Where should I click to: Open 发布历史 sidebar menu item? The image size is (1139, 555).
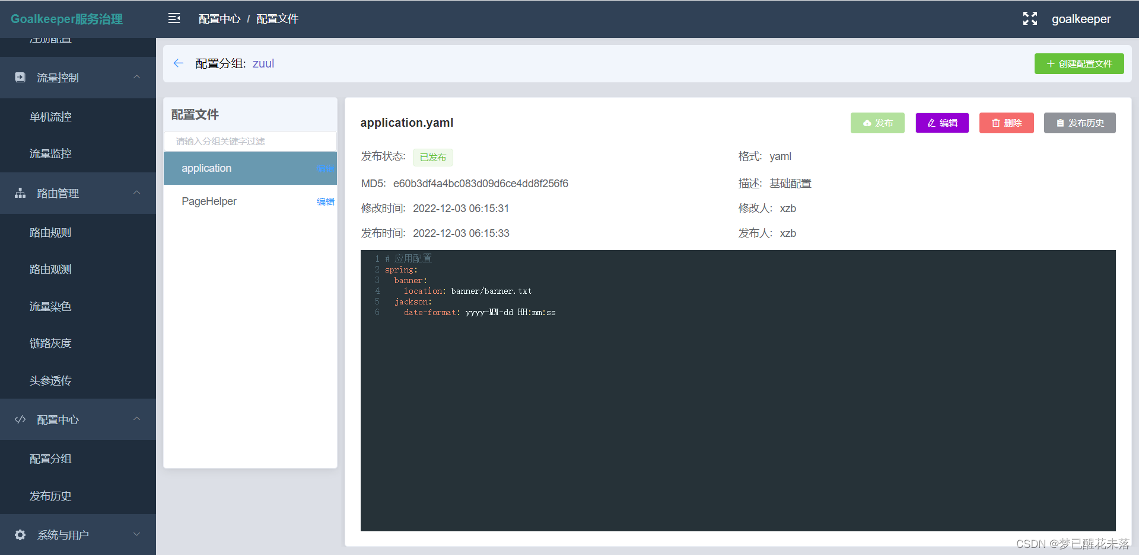[78, 496]
